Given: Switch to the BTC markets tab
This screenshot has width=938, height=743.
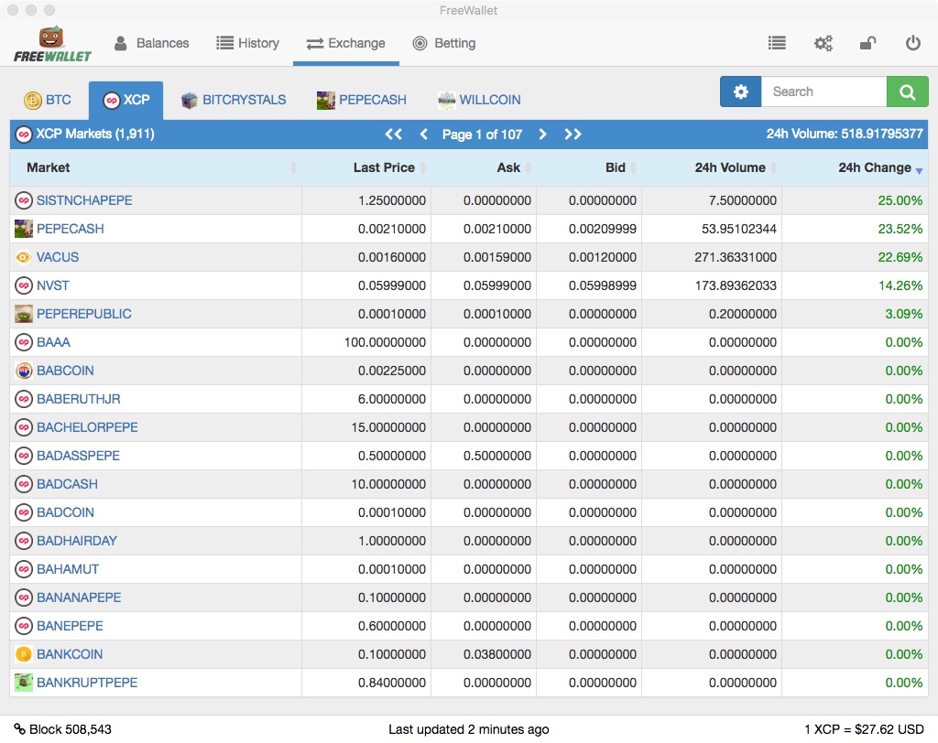Looking at the screenshot, I should pos(48,100).
